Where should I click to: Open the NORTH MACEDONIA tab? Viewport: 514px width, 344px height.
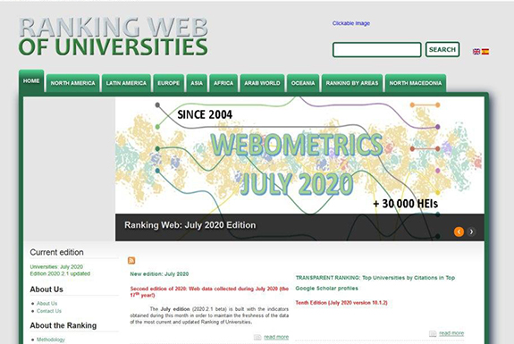(416, 83)
